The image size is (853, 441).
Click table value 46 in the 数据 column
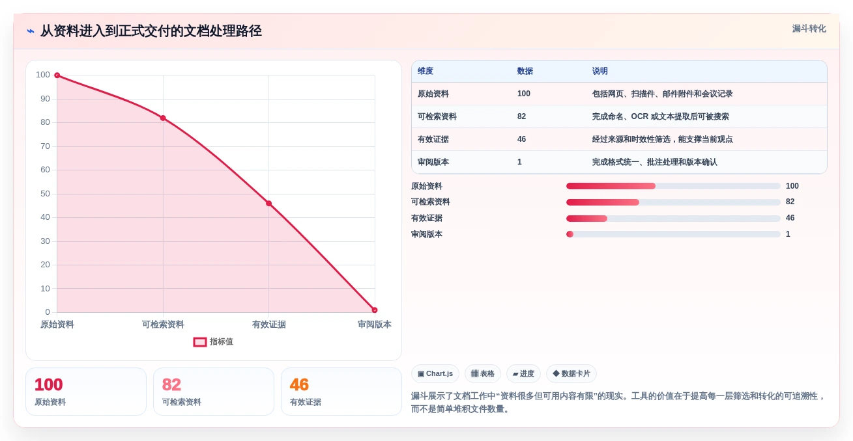pyautogui.click(x=522, y=139)
